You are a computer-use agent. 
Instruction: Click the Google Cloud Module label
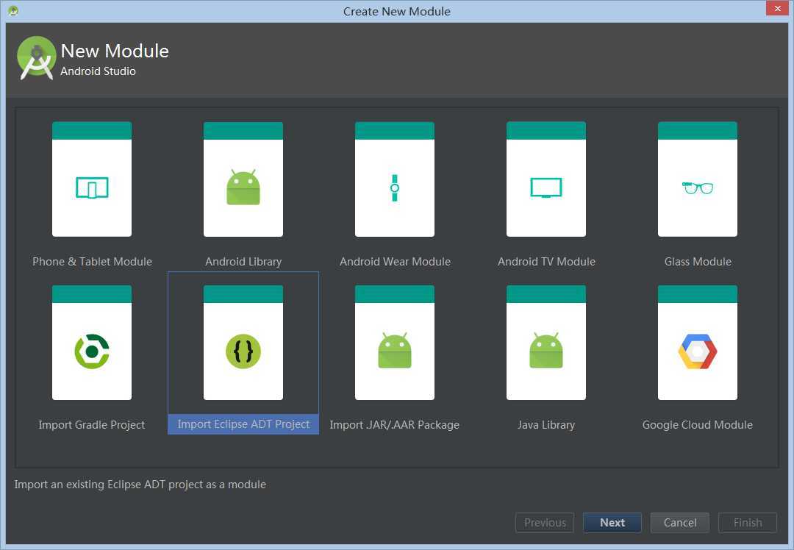click(697, 425)
